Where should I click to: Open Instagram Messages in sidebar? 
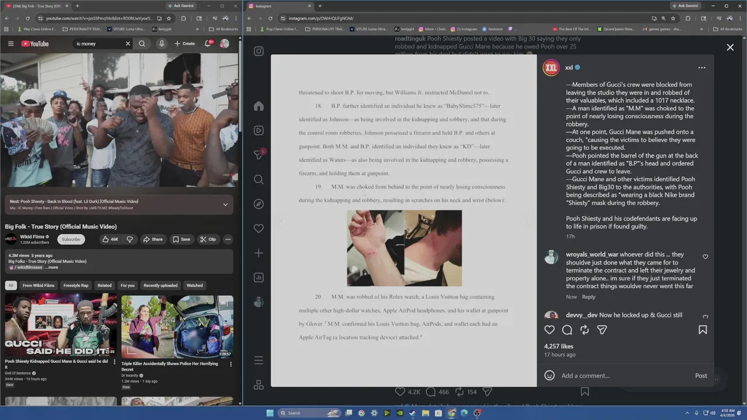[259, 155]
